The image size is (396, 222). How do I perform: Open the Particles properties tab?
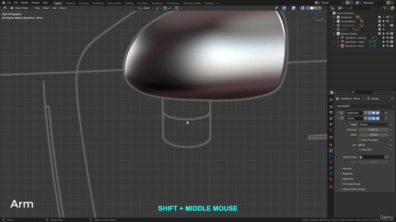pyautogui.click(x=331, y=156)
